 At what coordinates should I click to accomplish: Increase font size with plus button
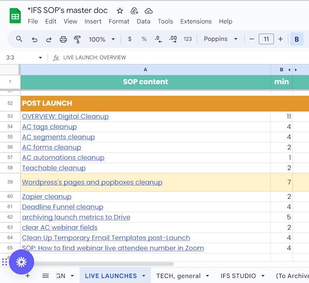click(x=280, y=39)
